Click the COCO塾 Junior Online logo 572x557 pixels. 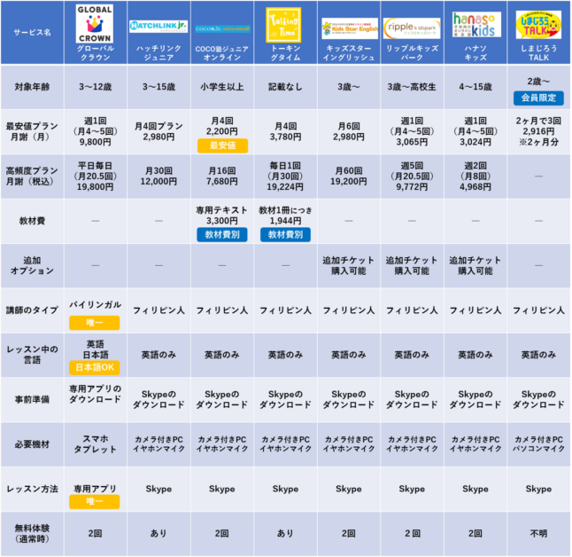pos(221,27)
